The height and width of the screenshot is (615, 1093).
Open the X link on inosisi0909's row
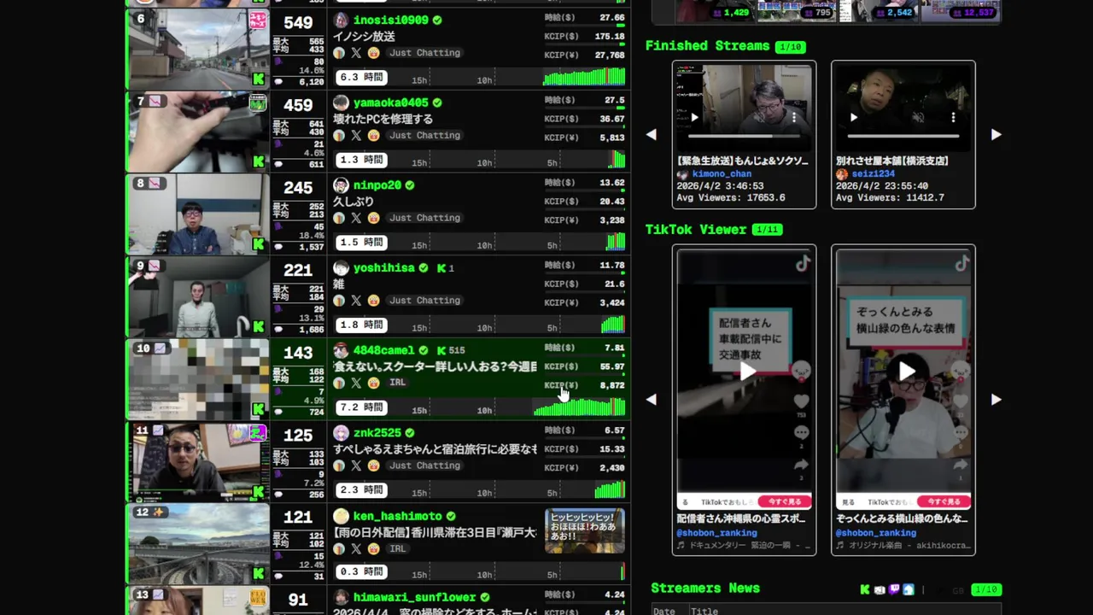coord(356,53)
